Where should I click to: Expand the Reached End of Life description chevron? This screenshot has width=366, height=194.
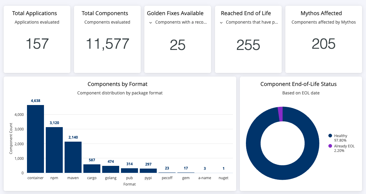(221, 22)
